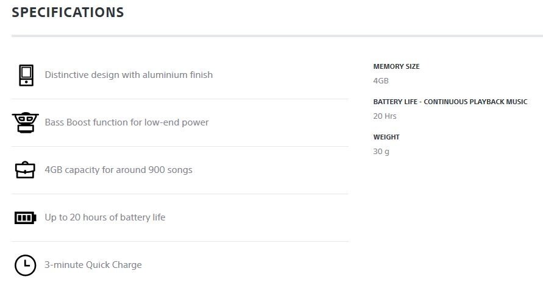Click the separator line above Quick Charge row

click(180, 241)
